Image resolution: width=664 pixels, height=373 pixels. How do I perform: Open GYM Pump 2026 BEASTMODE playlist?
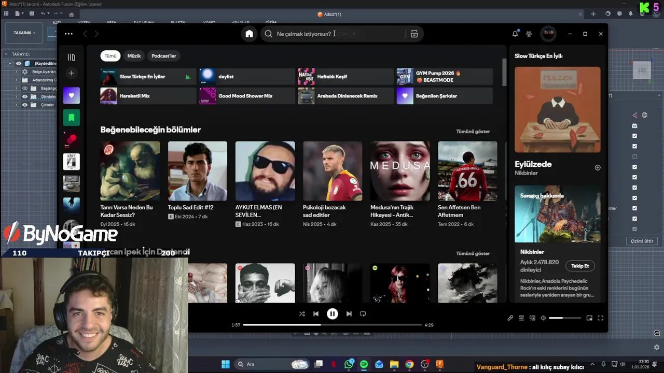[445, 77]
